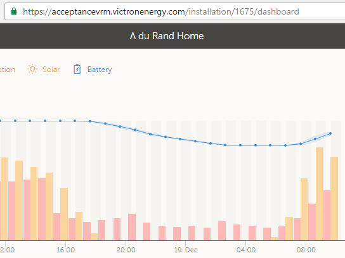
Task: Click the small orange solar bar before 08:00
Action: pyautogui.click(x=274, y=238)
